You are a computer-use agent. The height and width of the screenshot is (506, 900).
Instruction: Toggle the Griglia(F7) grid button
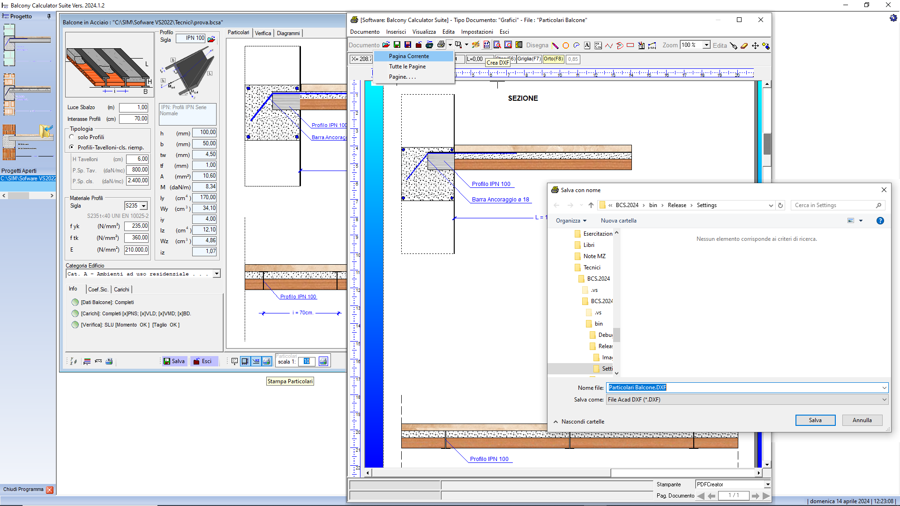click(529, 59)
